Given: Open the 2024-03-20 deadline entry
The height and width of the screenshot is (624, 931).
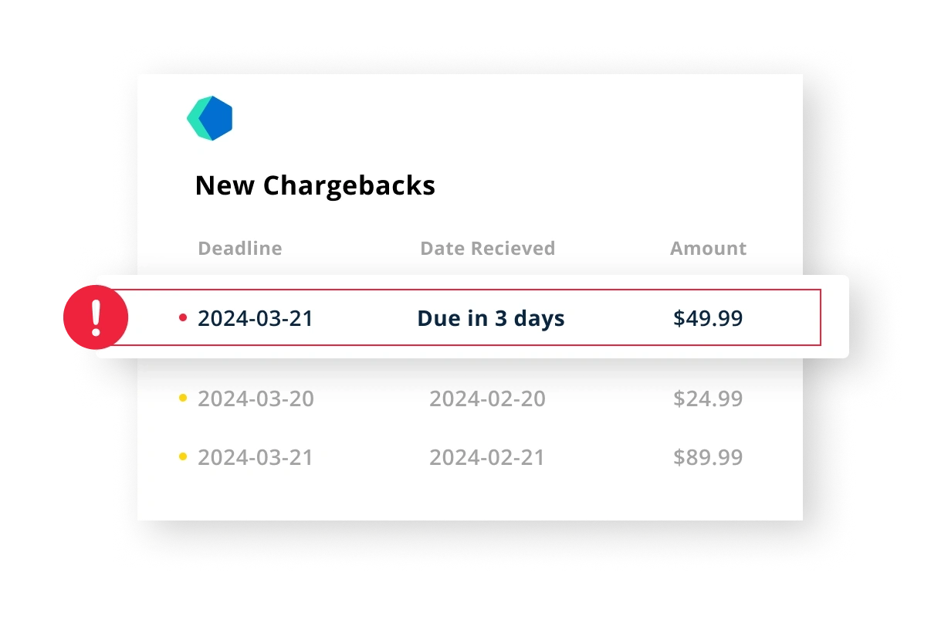Looking at the screenshot, I should [x=256, y=399].
